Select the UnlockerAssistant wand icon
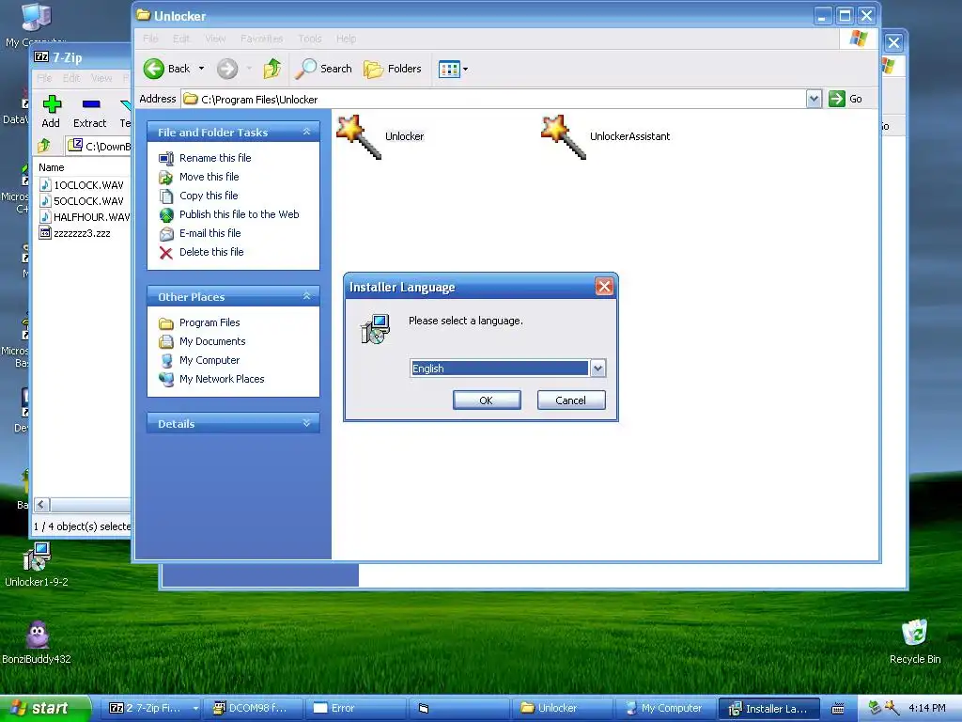962x722 pixels. [x=564, y=137]
